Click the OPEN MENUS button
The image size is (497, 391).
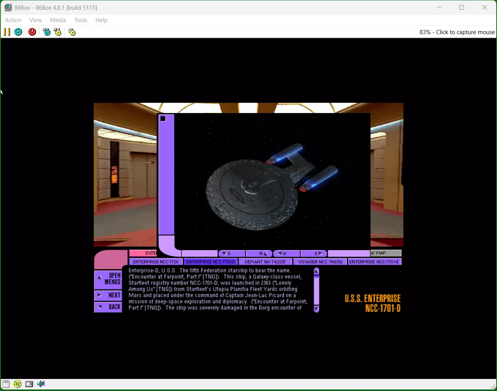tap(108, 279)
